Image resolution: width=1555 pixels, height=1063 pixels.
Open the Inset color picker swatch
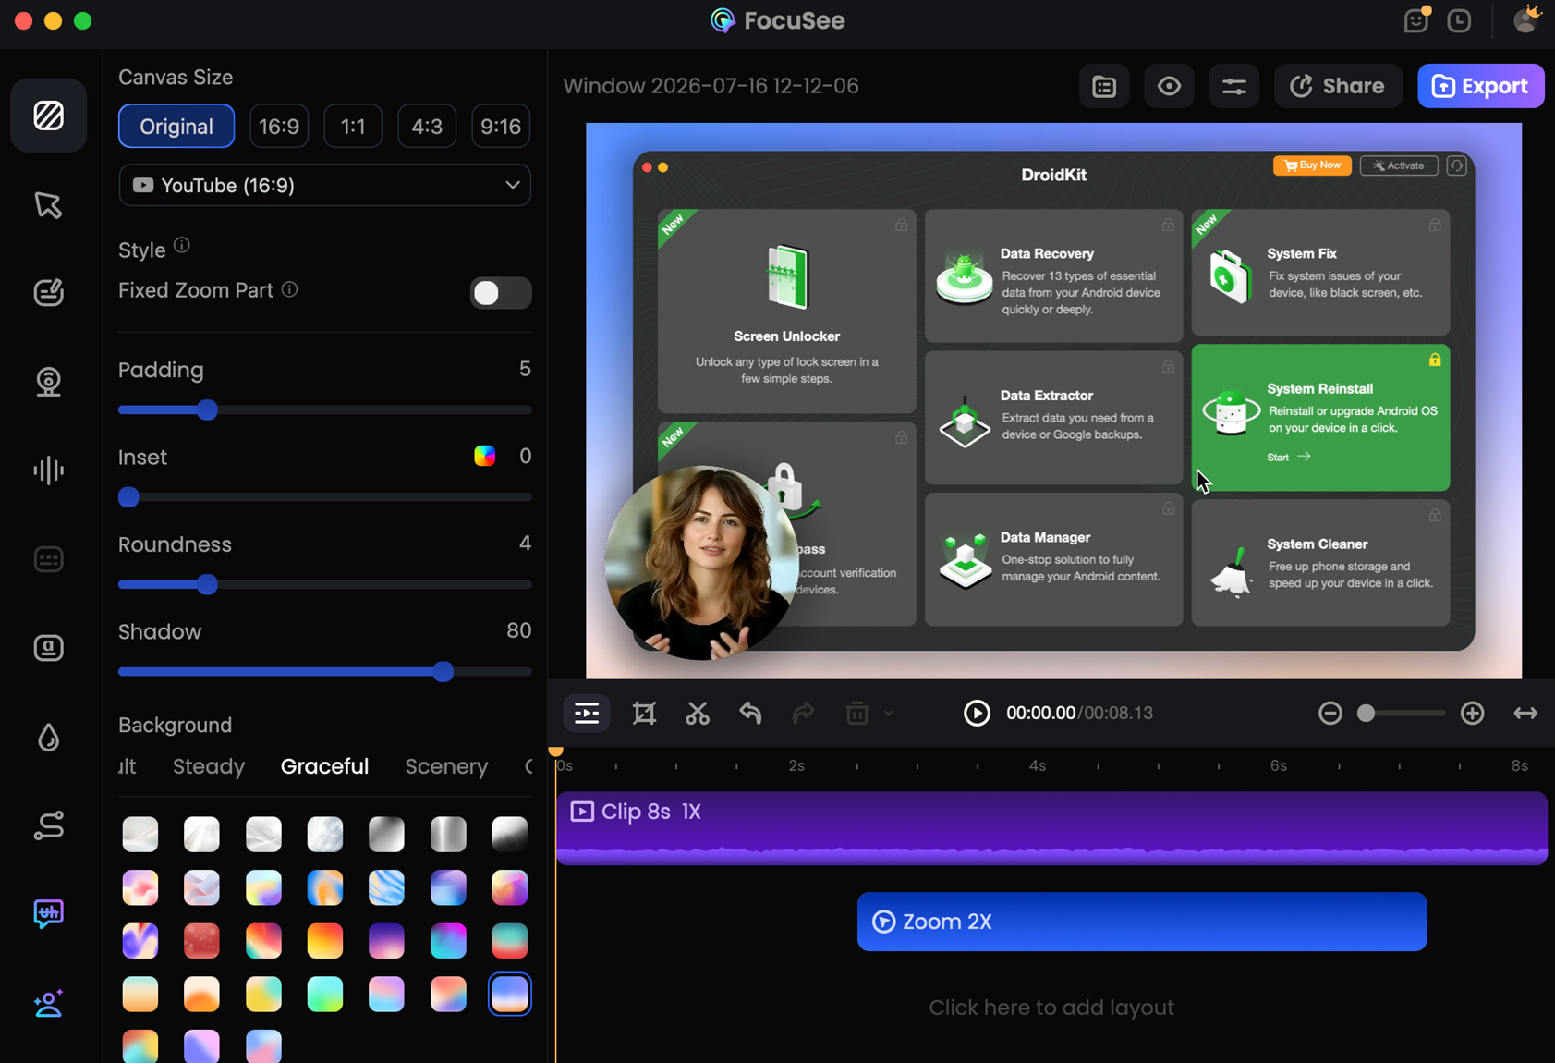tap(484, 456)
